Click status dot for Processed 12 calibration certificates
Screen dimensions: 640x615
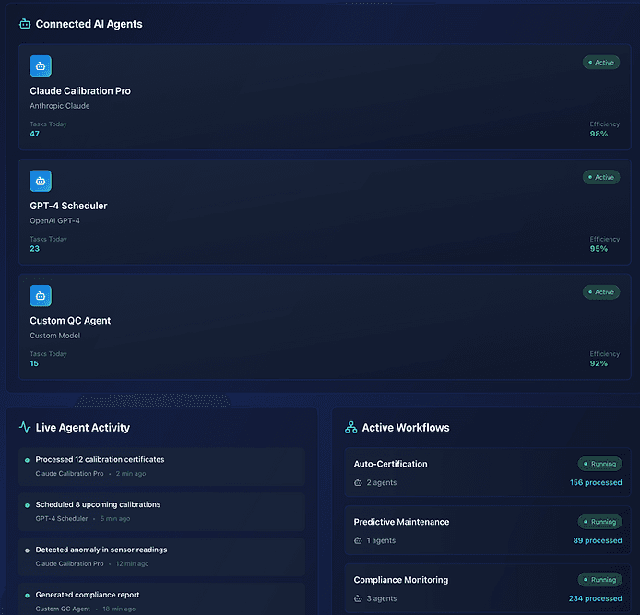point(27,460)
